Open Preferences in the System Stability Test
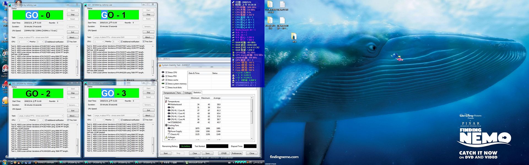The width and height of the screenshot is (529, 165). tap(237, 153)
